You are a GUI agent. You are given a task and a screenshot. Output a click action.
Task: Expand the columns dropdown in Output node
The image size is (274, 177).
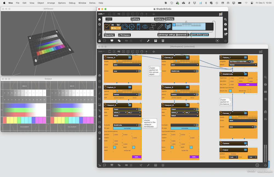[233, 157]
